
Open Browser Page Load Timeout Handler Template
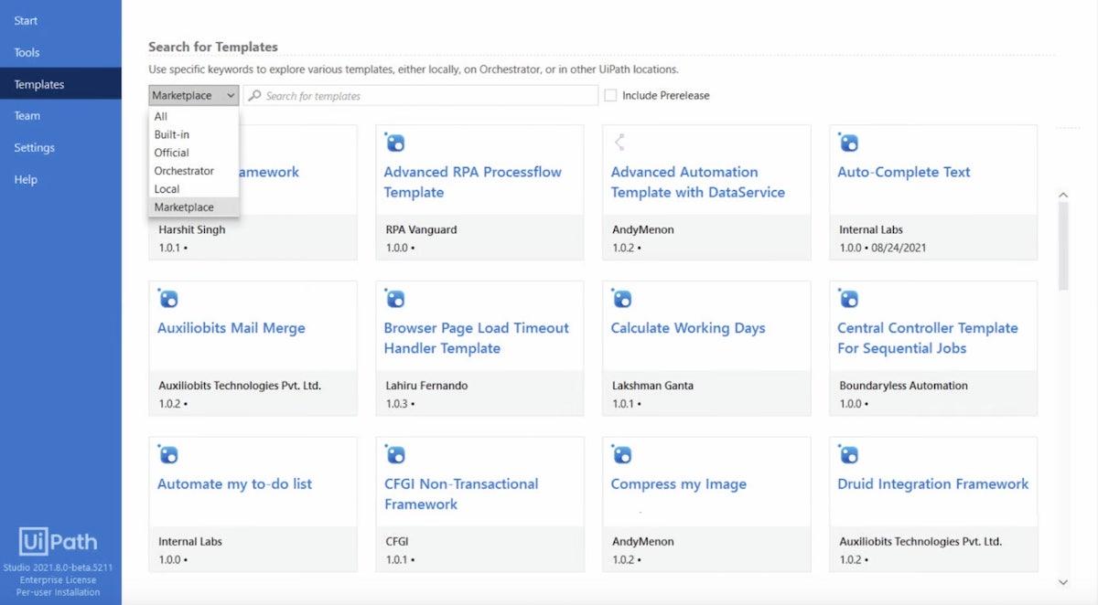(476, 337)
